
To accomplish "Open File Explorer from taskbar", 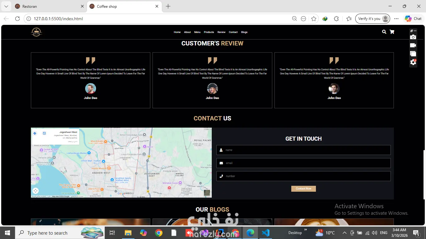I will (128, 233).
